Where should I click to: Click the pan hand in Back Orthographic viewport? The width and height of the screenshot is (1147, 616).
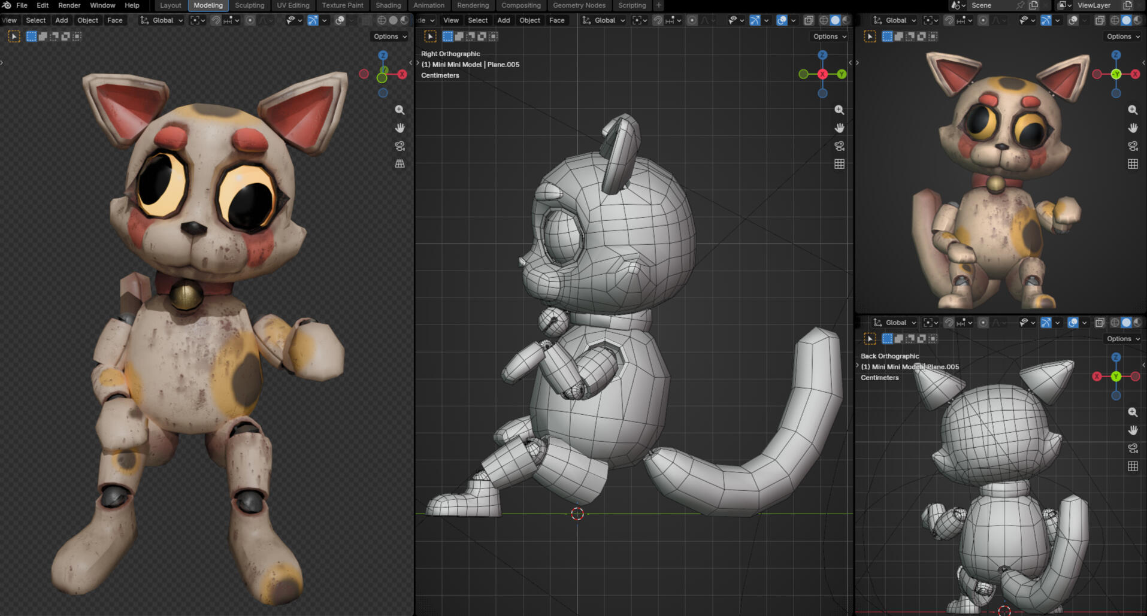[1133, 430]
